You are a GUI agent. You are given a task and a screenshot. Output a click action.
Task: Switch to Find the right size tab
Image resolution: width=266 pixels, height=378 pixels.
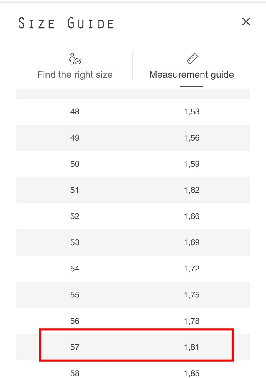tap(75, 67)
